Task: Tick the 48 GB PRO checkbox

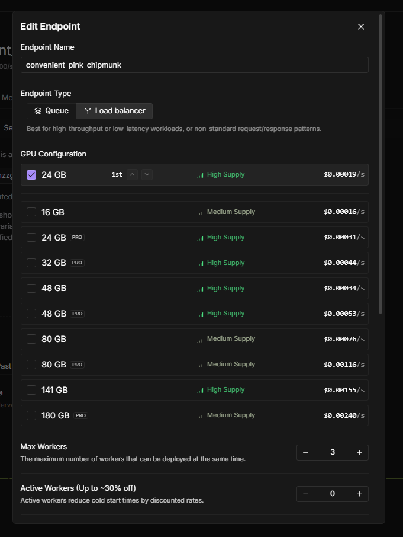Action: pyautogui.click(x=31, y=314)
